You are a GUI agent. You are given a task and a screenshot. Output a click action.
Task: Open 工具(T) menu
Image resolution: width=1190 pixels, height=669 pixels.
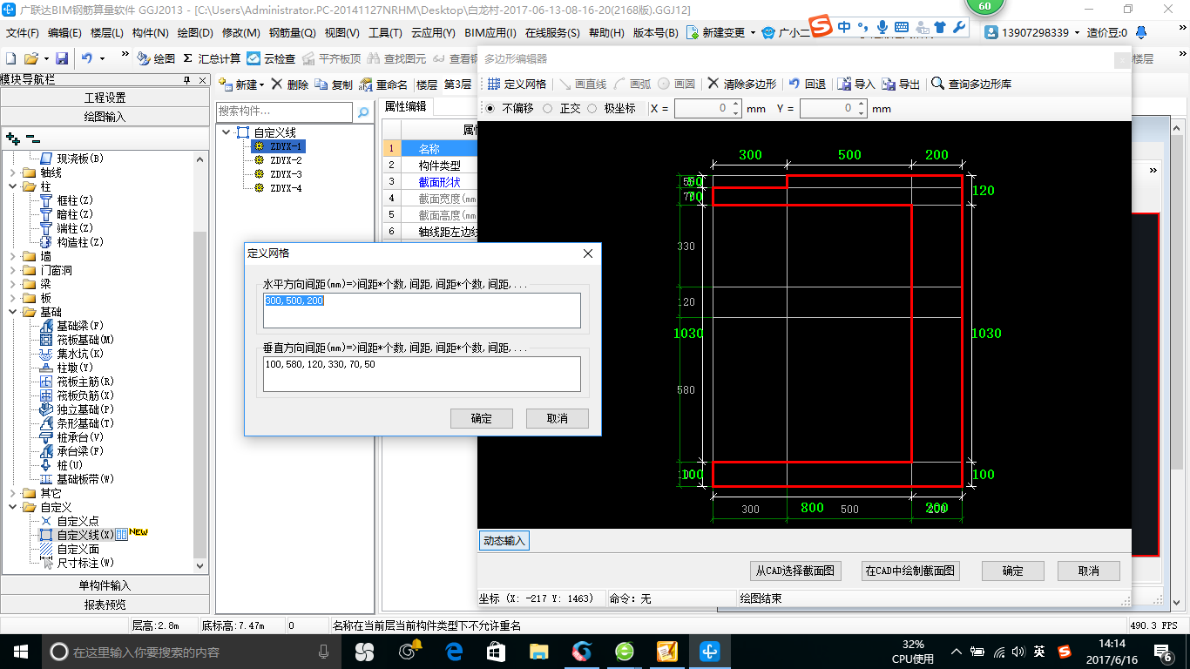coord(385,32)
